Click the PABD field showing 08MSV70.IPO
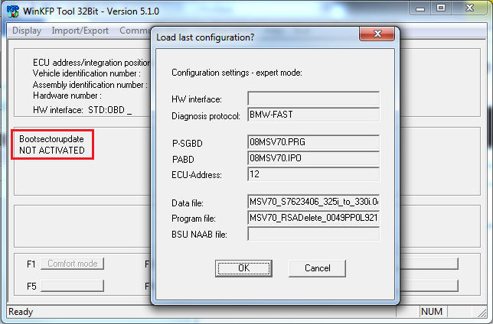 coord(313,158)
